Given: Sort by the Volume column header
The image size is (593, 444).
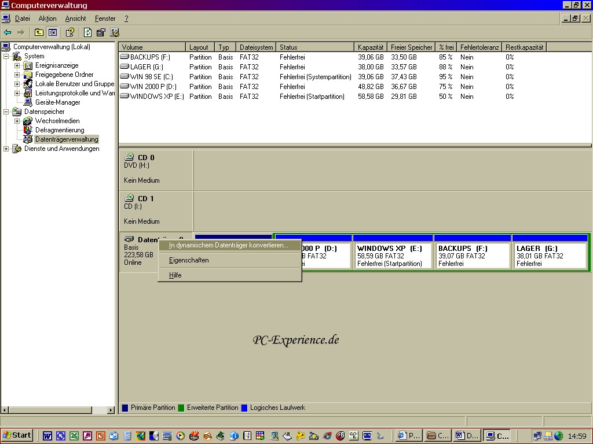Looking at the screenshot, I should [152, 47].
